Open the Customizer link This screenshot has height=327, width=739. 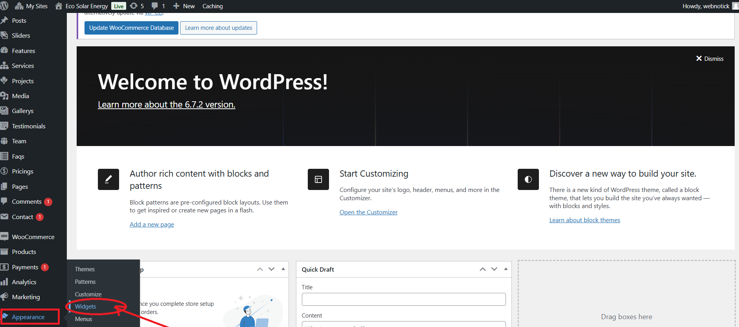(x=368, y=212)
